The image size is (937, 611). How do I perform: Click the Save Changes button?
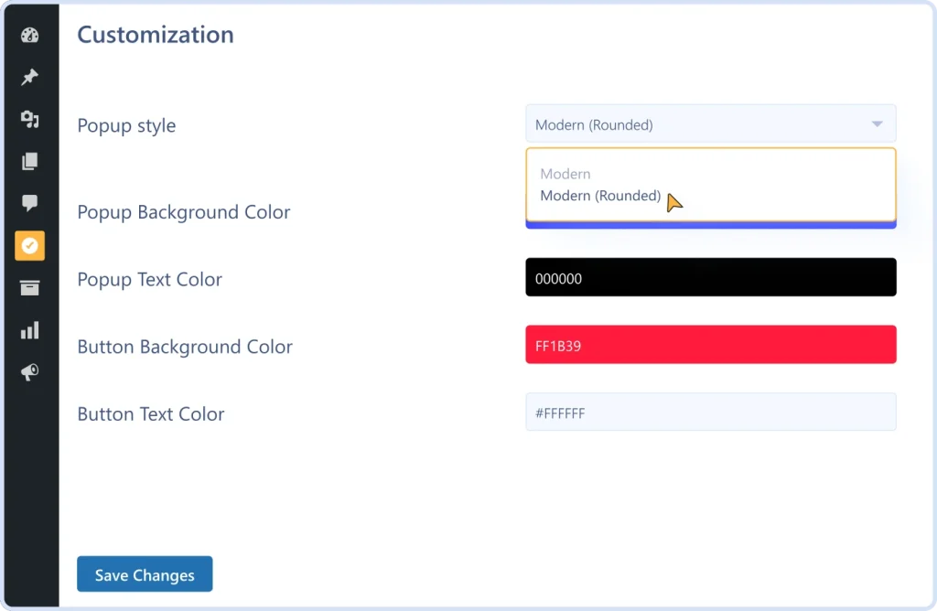point(145,574)
